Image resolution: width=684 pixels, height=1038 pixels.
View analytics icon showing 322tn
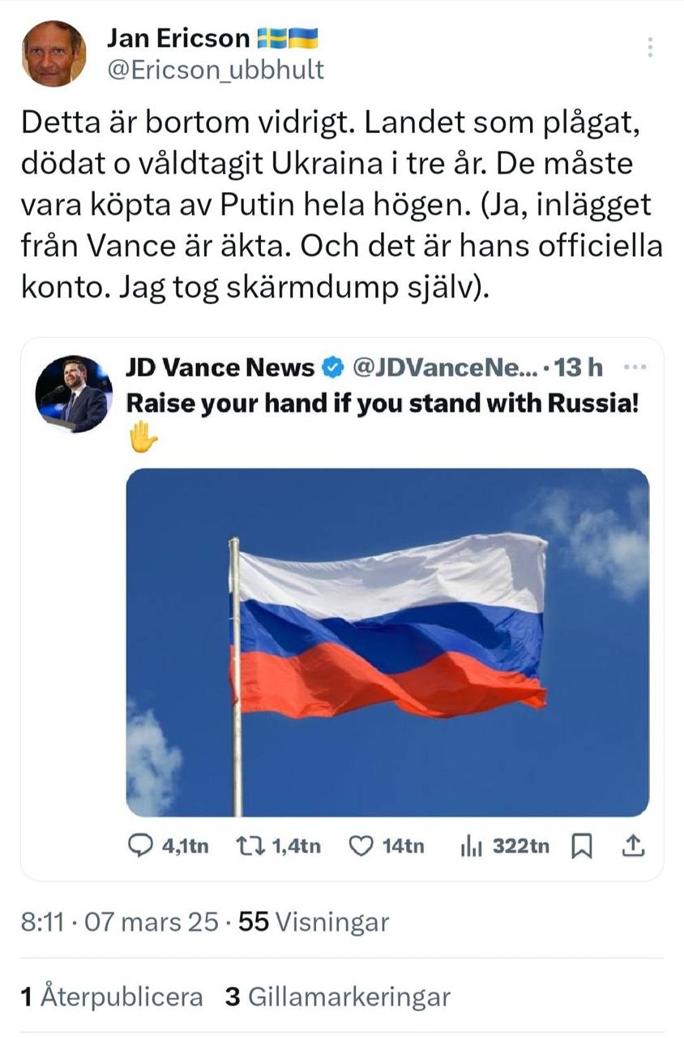tap(471, 847)
